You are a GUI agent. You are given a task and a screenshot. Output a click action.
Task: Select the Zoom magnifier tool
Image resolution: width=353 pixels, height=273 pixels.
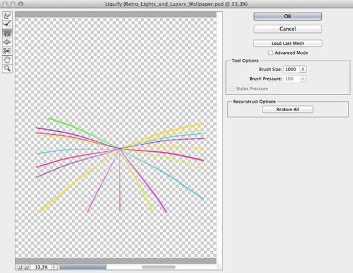[7, 68]
